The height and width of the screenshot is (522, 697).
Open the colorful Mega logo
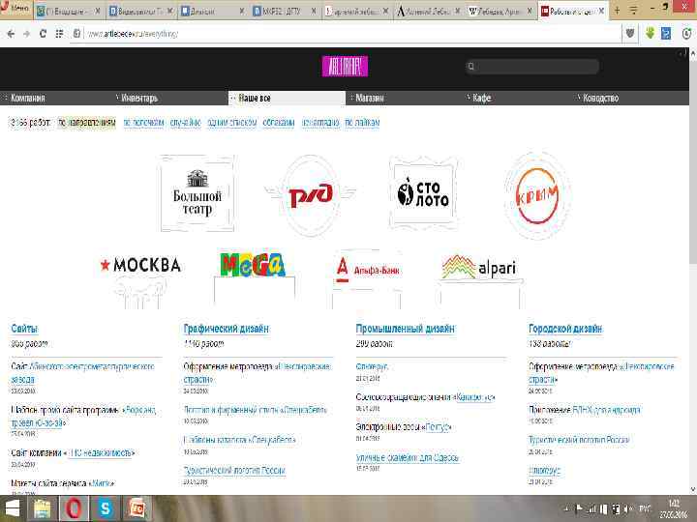click(253, 265)
